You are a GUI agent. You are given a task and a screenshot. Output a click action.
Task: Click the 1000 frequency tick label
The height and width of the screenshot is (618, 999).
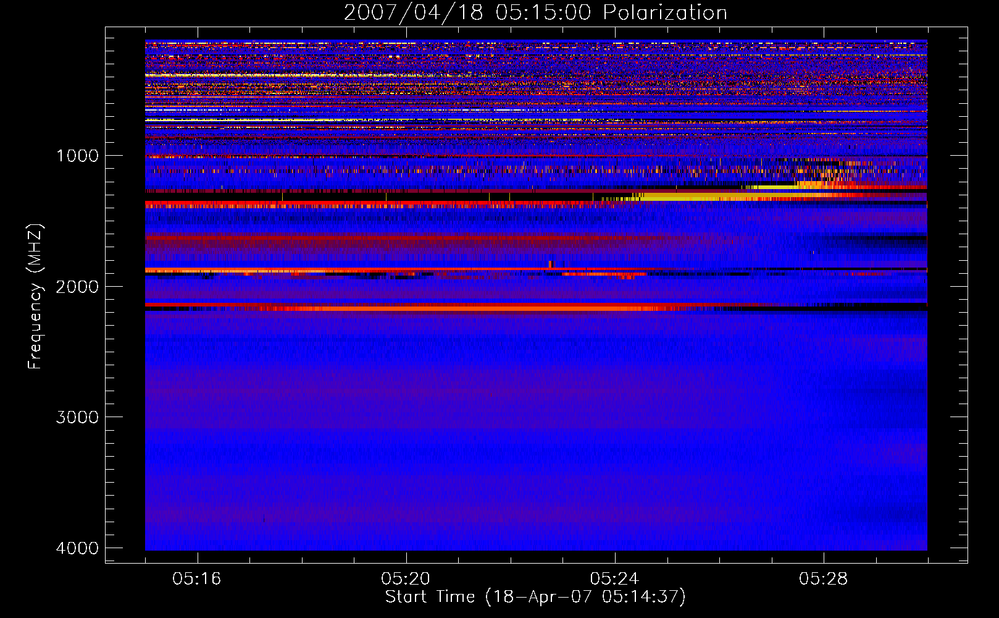tap(77, 156)
